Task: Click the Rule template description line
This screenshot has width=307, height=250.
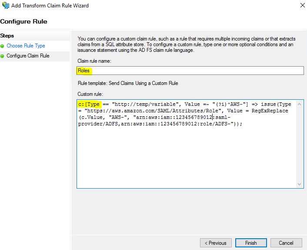Action: tap(127, 83)
